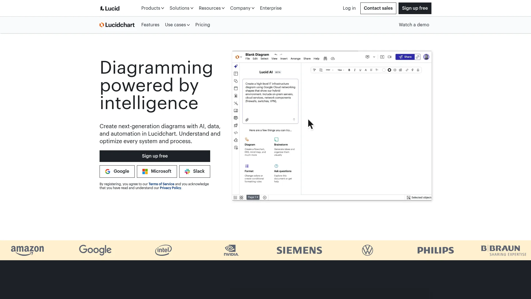This screenshot has width=531, height=299.
Task: Click the redo arrow beside Blank Diagram
Action: [x=281, y=55]
